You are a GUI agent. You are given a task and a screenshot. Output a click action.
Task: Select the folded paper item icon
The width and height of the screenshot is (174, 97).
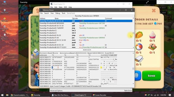[139, 59]
